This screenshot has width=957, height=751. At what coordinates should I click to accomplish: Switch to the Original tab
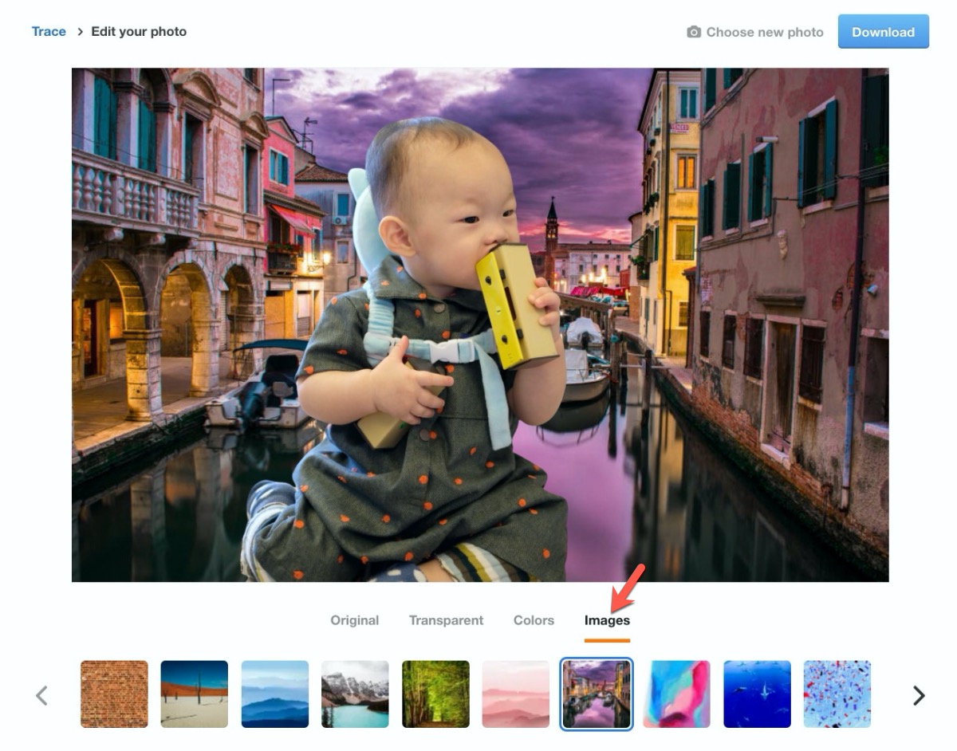(354, 620)
